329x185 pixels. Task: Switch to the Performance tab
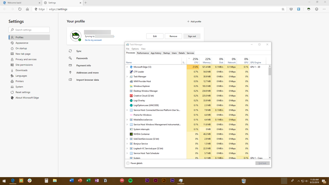tap(143, 53)
